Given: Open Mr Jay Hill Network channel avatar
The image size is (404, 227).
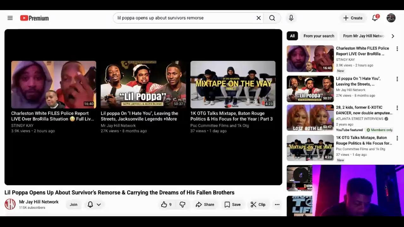Looking at the screenshot, I should tap(10, 204).
